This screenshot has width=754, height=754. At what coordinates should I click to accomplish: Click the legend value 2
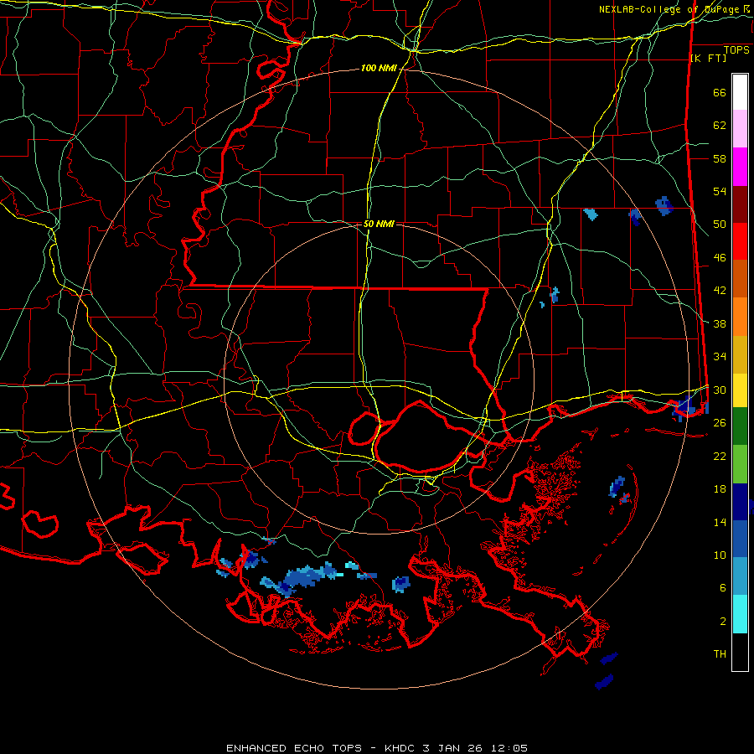[x=723, y=622]
